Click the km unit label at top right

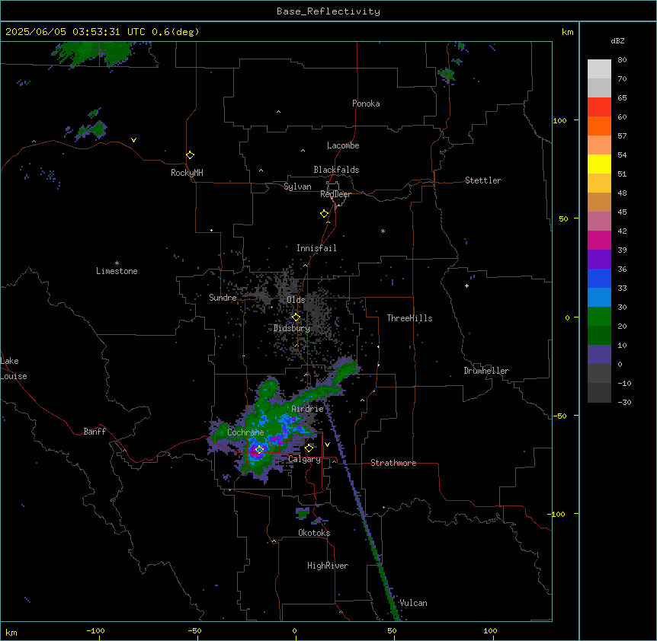(568, 32)
